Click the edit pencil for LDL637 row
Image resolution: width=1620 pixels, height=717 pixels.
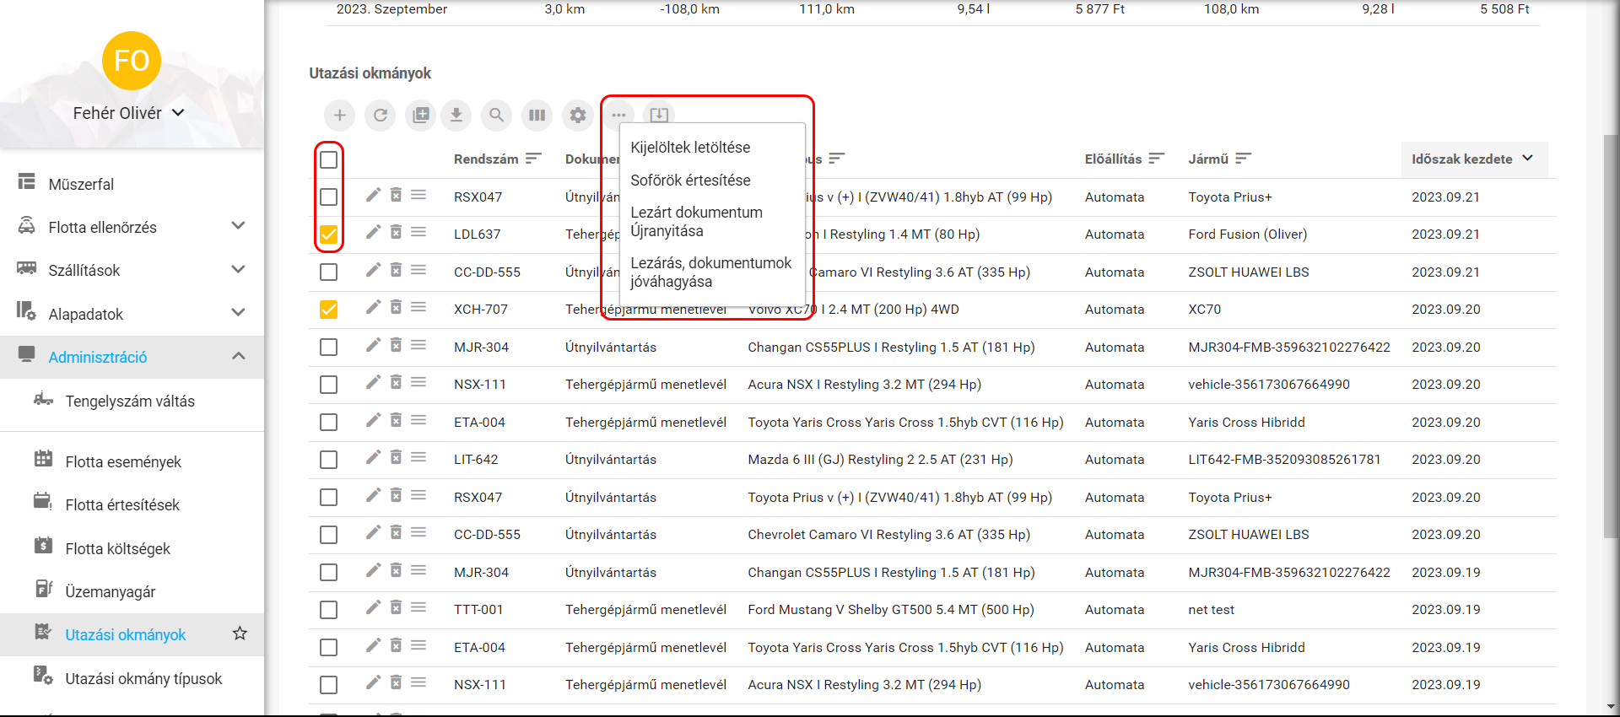373,232
